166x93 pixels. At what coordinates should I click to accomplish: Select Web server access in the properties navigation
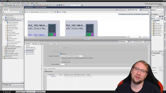tap(30, 54)
